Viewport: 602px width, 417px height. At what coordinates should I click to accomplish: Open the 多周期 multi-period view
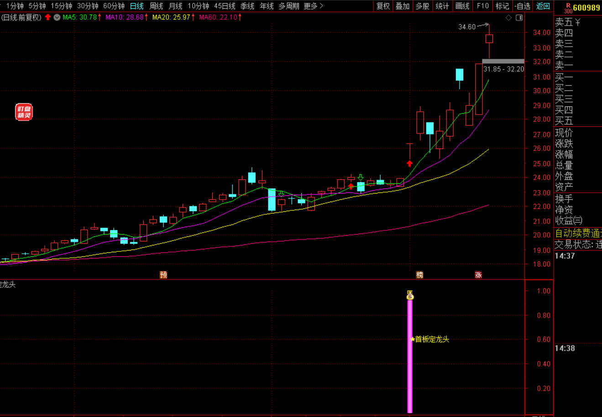click(x=288, y=6)
